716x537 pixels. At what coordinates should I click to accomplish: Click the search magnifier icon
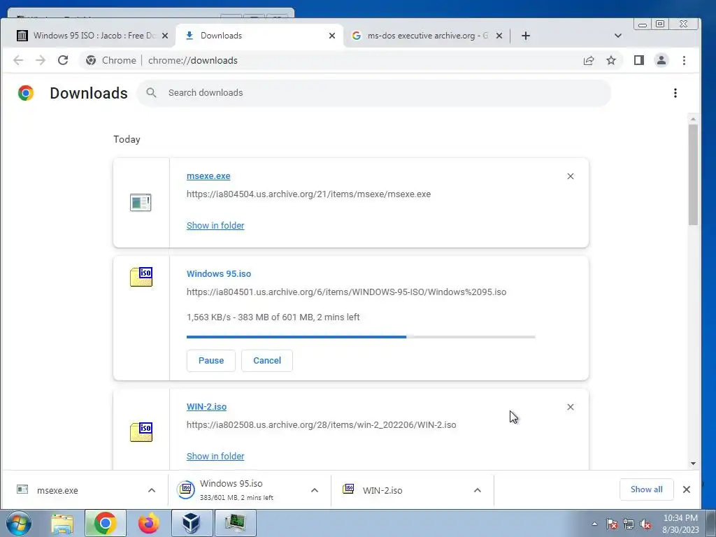coord(151,93)
